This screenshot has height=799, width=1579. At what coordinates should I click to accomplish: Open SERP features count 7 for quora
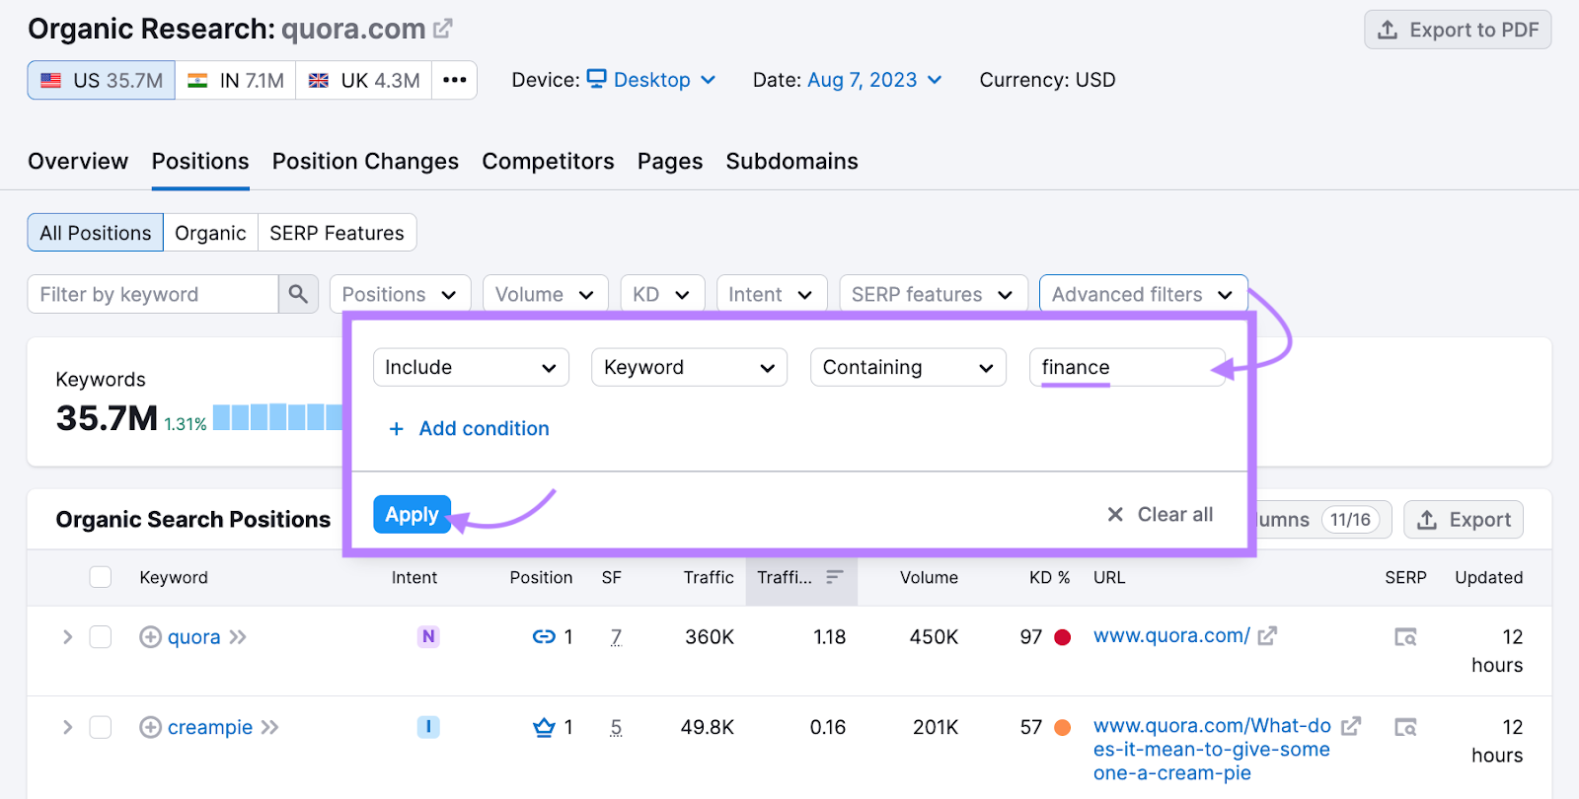pos(616,637)
